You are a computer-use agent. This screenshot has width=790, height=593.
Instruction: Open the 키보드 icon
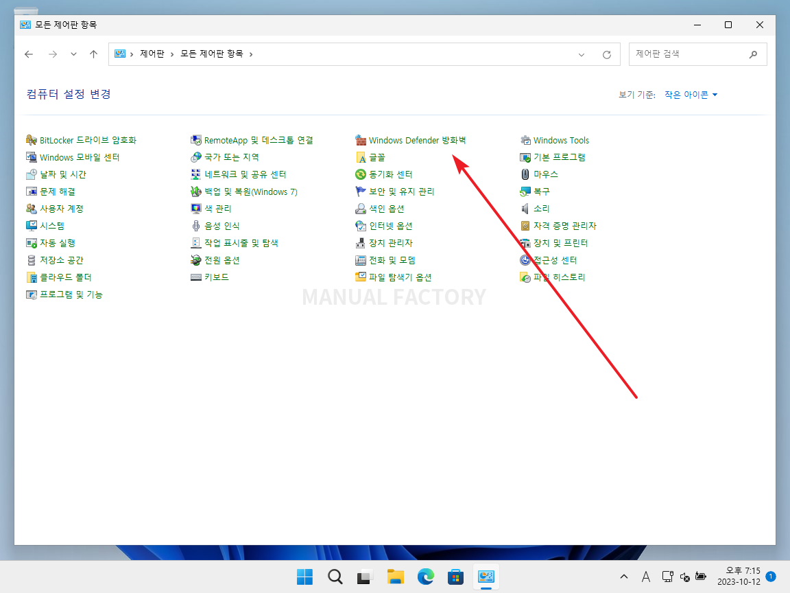pos(196,277)
